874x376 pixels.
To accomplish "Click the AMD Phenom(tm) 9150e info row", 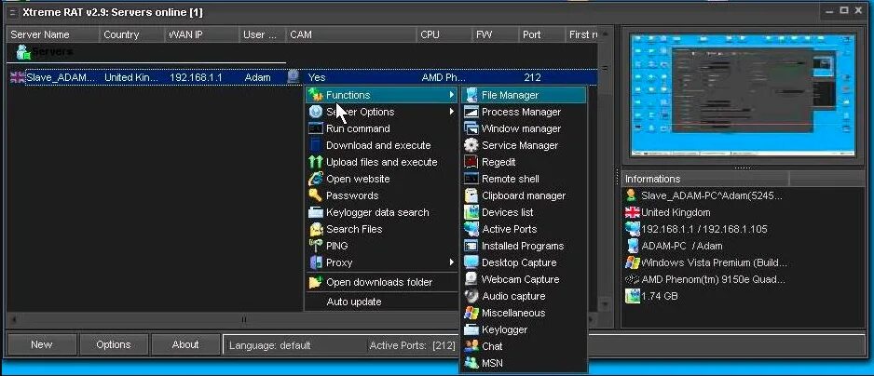I will pyautogui.click(x=713, y=279).
